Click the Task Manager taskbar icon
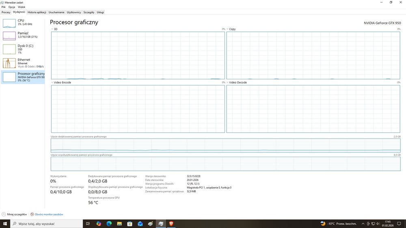This screenshot has height=228, width=406. click(x=161, y=224)
